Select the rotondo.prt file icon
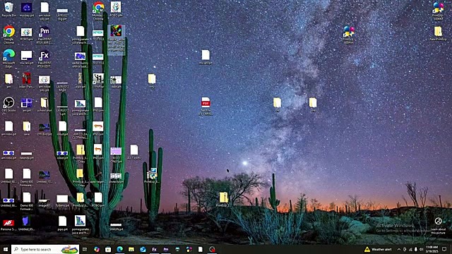 27,155
